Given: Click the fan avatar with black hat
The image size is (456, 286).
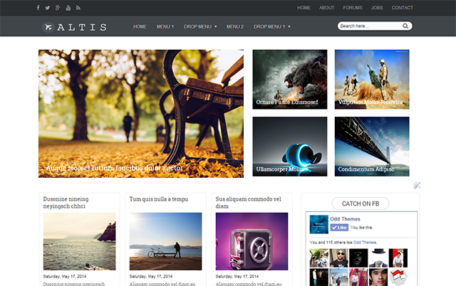Looking at the screenshot, I should 378,258.
